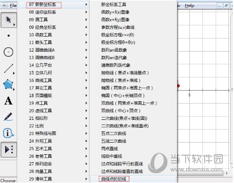Choose the 22 比例 entry

53,126
